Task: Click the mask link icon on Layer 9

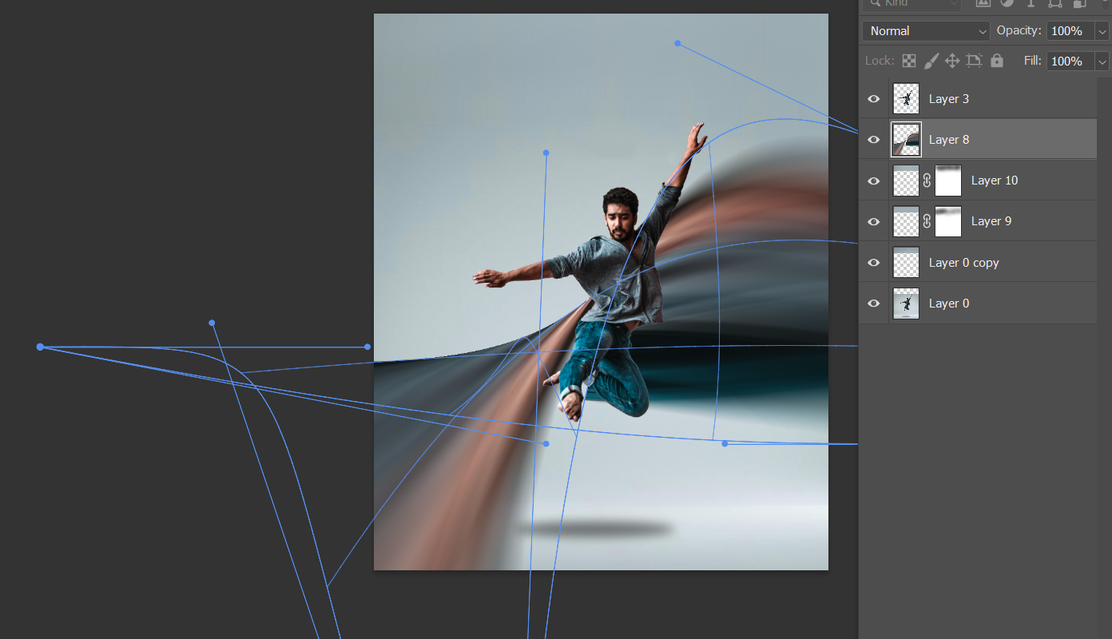Action: (x=927, y=221)
